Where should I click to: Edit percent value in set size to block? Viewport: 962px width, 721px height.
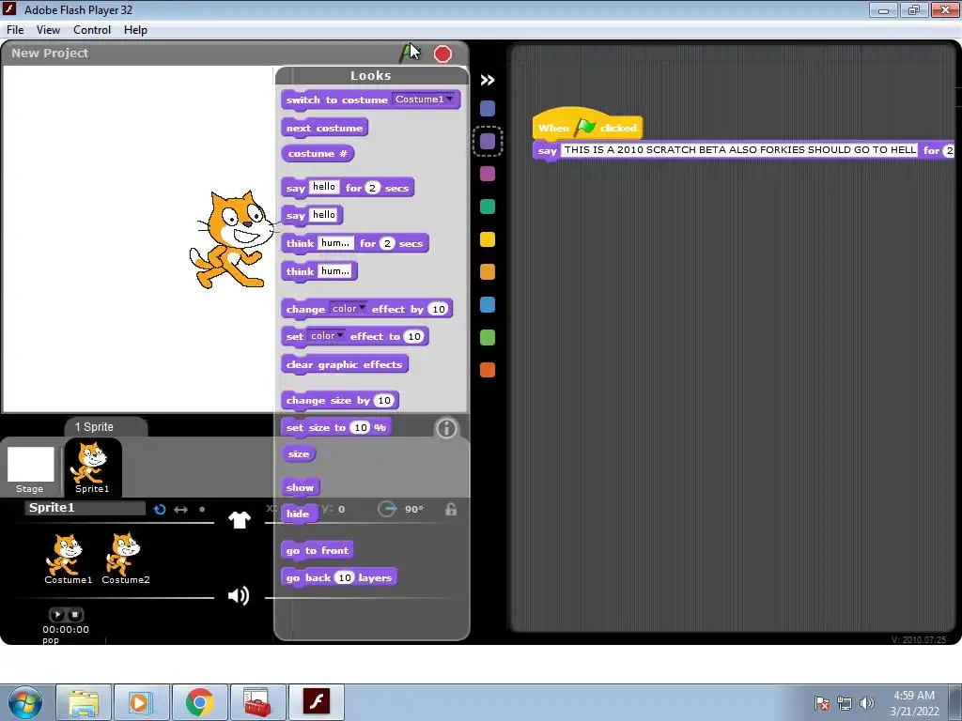[x=360, y=427]
